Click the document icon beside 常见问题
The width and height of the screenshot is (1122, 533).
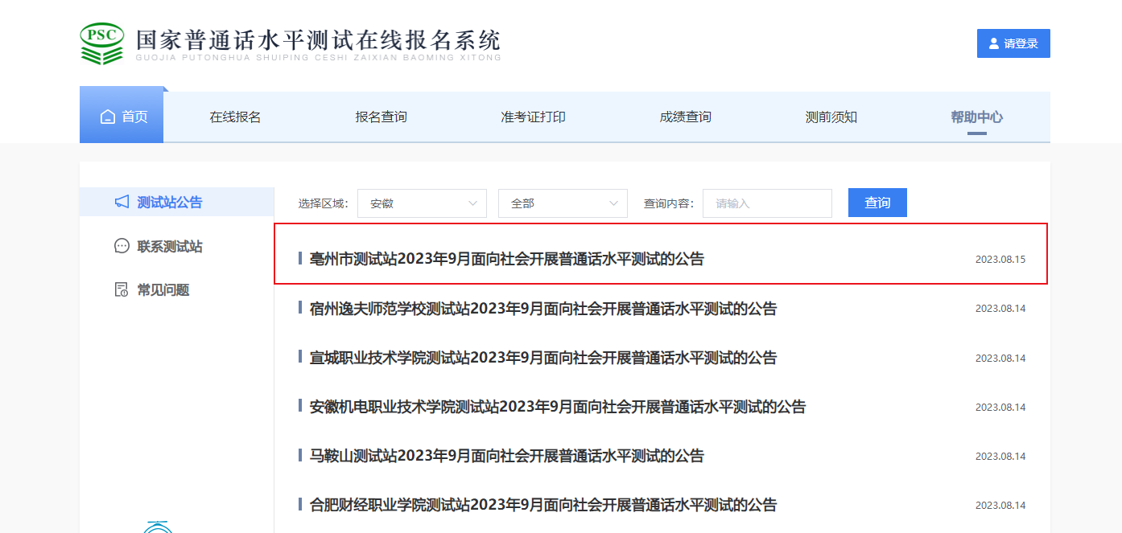click(x=122, y=289)
